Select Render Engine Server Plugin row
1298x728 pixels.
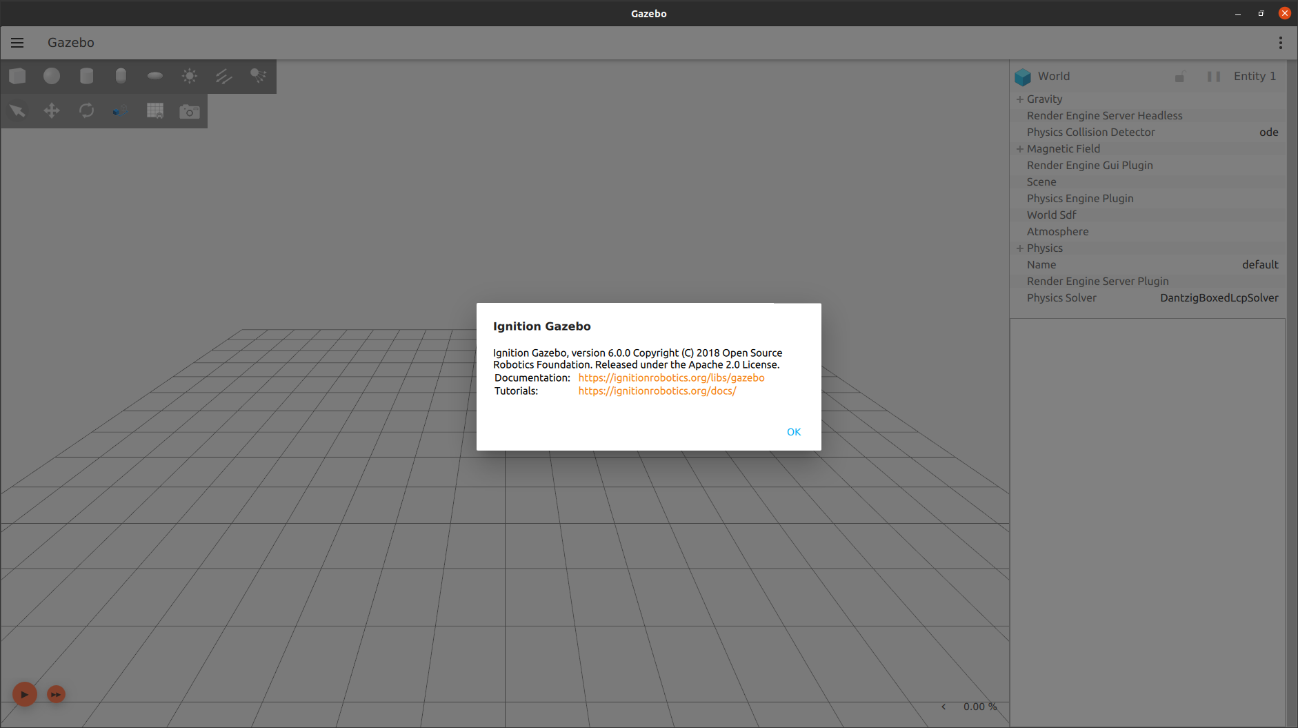[x=1148, y=282]
